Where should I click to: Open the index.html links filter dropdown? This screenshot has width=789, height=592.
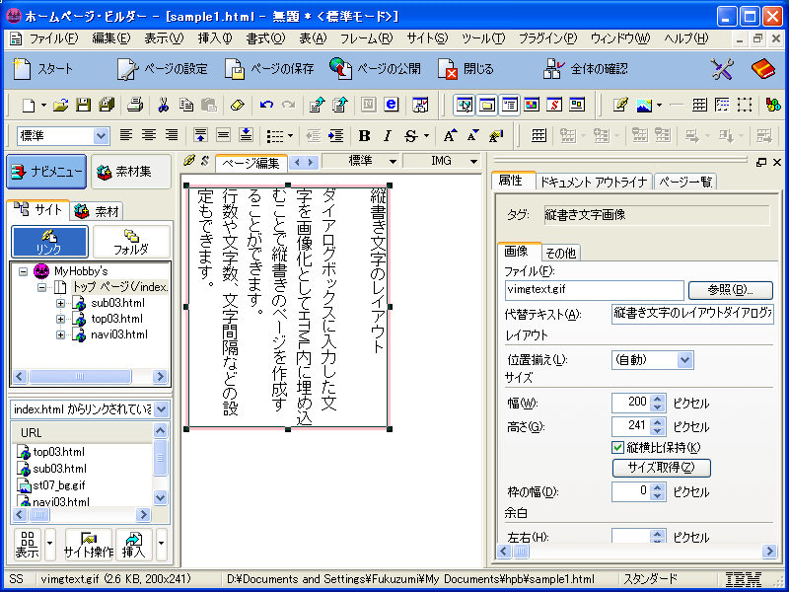point(161,409)
